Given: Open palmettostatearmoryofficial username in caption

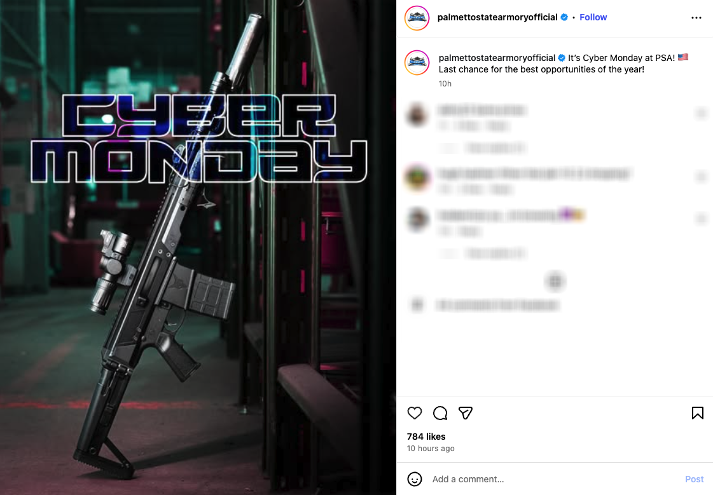Looking at the screenshot, I should tap(497, 58).
